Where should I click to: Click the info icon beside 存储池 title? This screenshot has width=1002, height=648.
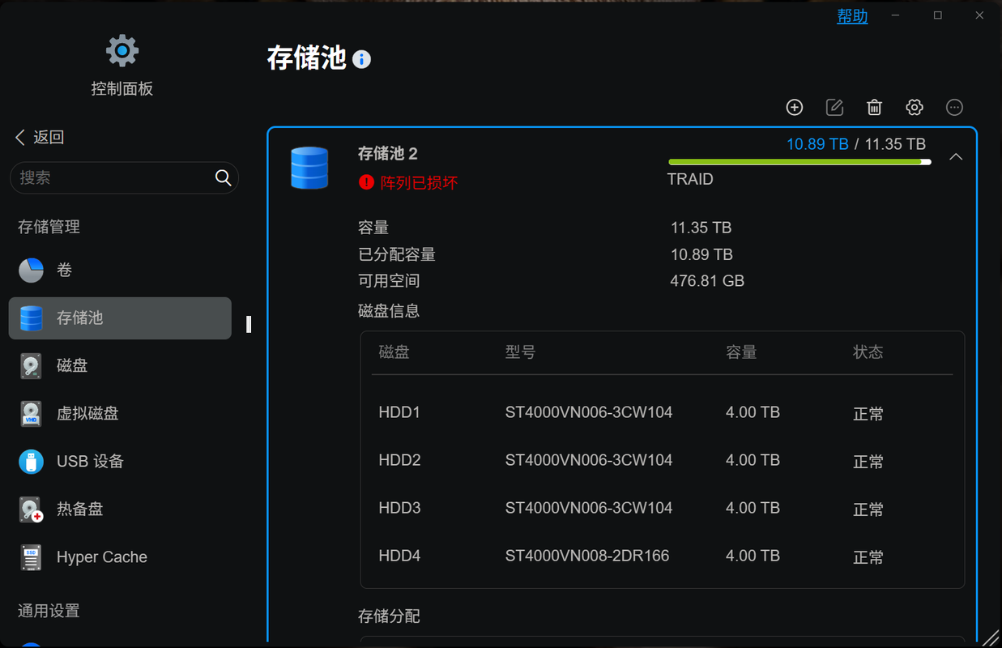[x=362, y=59]
